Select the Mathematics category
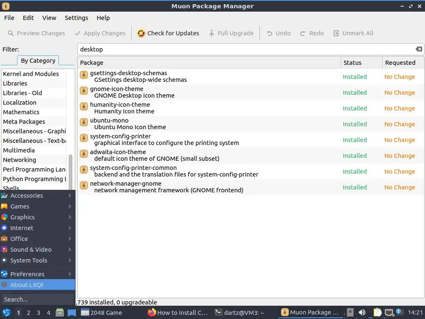 click(34, 112)
